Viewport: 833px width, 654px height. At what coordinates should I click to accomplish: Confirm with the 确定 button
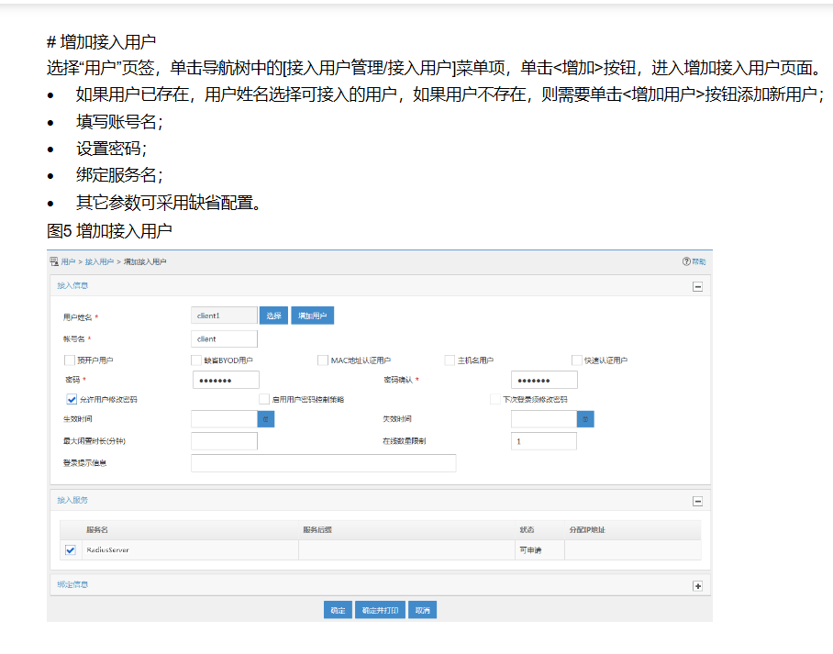(338, 610)
